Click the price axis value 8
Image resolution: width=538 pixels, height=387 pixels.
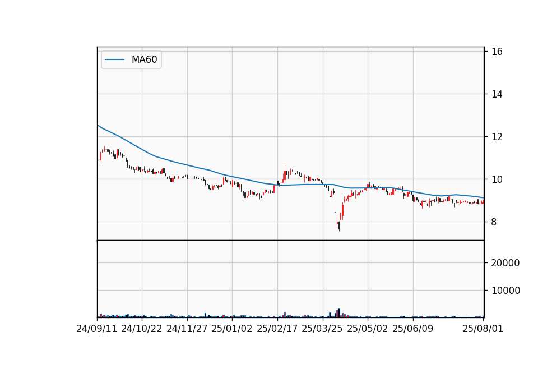[494, 222]
